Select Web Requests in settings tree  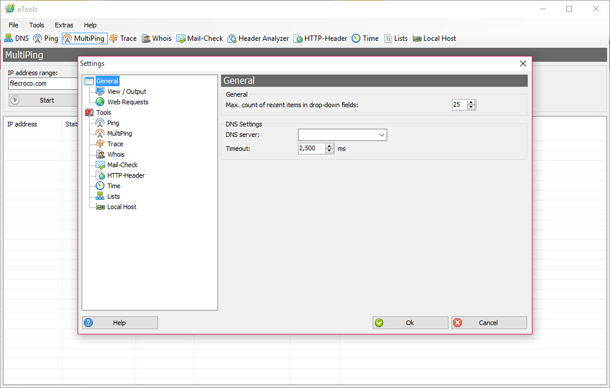pos(128,102)
